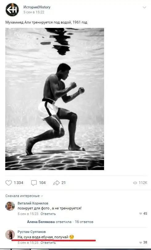
Task: Expand the post options chevron menu
Action: click(144, 7)
